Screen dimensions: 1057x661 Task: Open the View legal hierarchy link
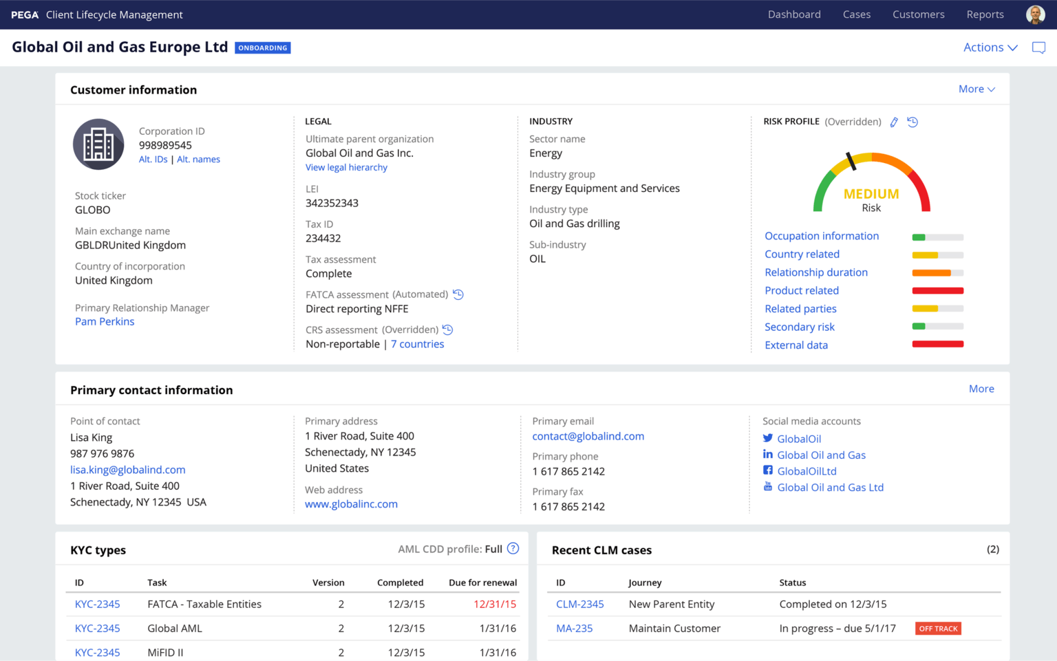click(x=346, y=167)
